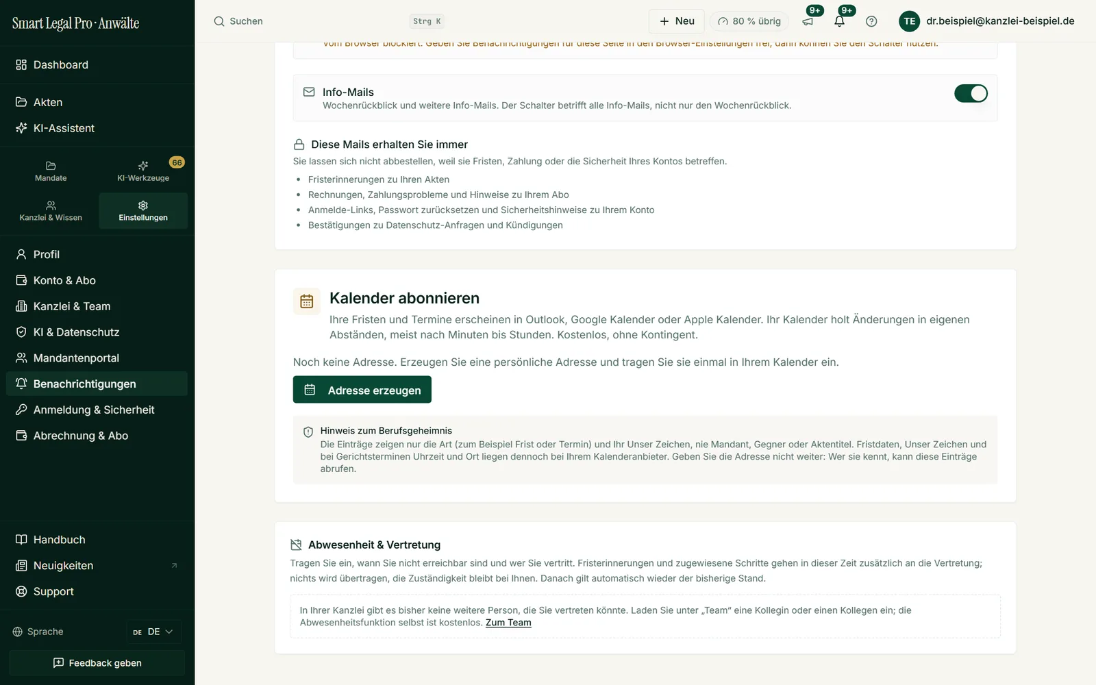Click Feedback geben button
This screenshot has width=1096, height=685.
tap(97, 663)
